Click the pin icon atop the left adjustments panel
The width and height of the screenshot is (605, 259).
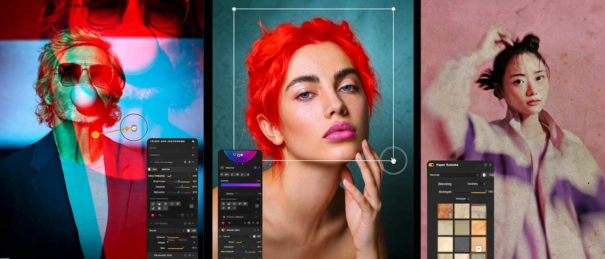click(x=193, y=142)
